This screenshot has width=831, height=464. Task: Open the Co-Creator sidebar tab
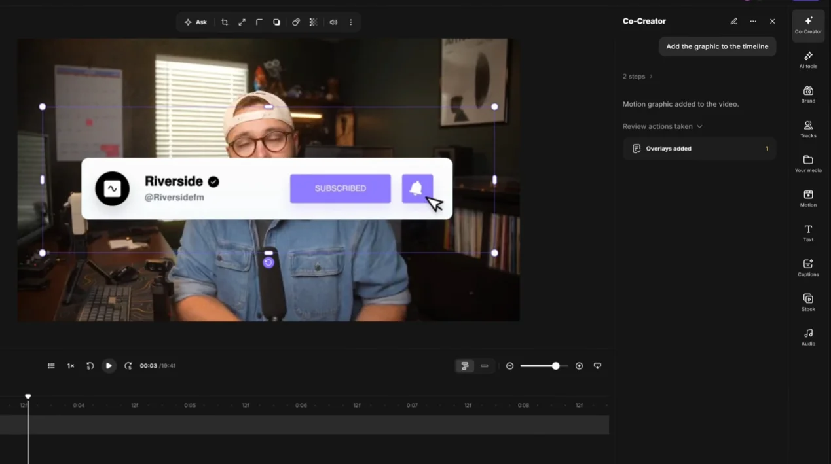[808, 26]
